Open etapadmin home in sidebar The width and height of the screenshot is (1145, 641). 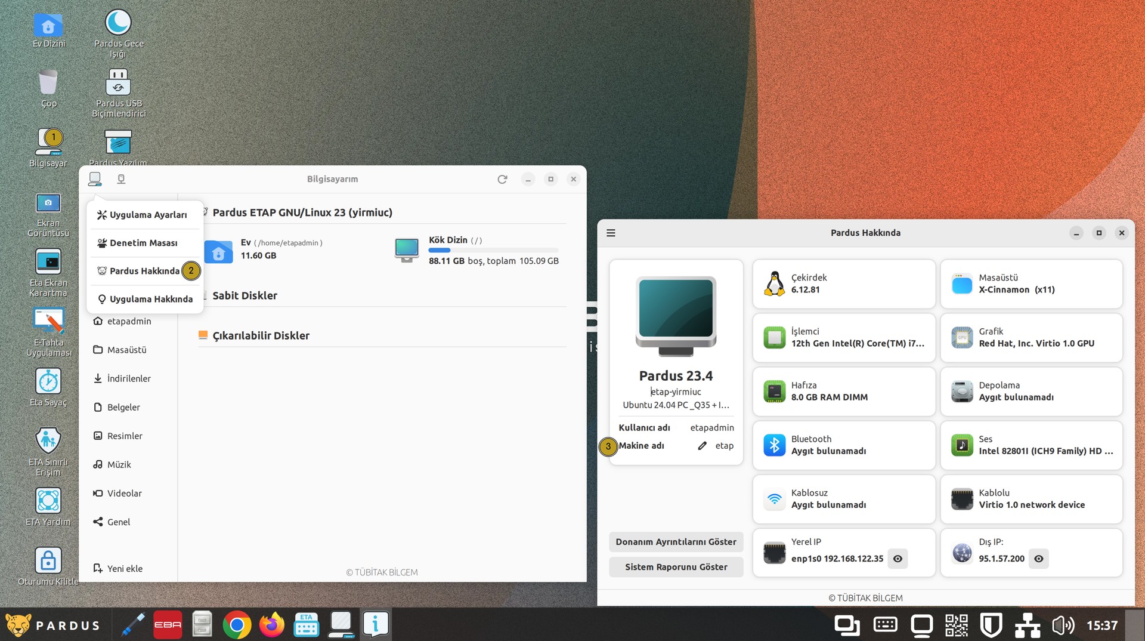point(128,321)
